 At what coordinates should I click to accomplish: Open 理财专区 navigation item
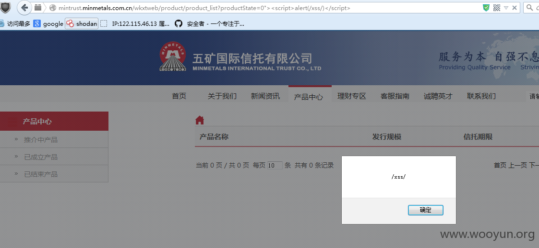tap(352, 96)
